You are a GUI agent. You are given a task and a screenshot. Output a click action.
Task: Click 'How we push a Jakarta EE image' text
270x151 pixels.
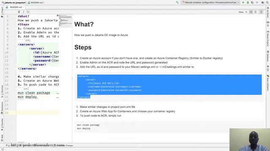(101, 35)
